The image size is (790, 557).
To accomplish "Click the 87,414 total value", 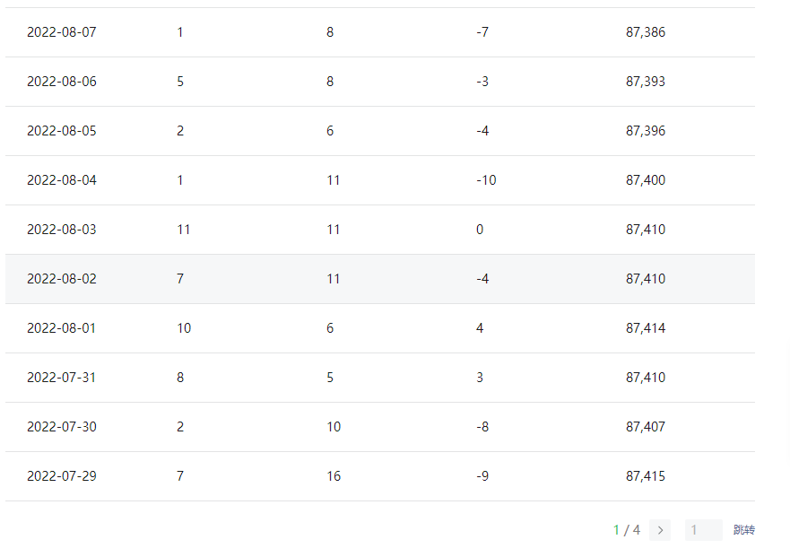I will click(x=646, y=328).
